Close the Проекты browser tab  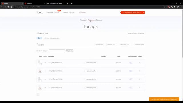(45, 3)
